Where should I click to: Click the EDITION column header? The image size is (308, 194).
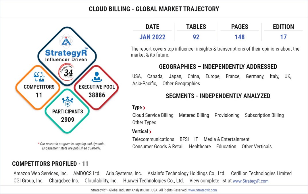tap(283, 27)
